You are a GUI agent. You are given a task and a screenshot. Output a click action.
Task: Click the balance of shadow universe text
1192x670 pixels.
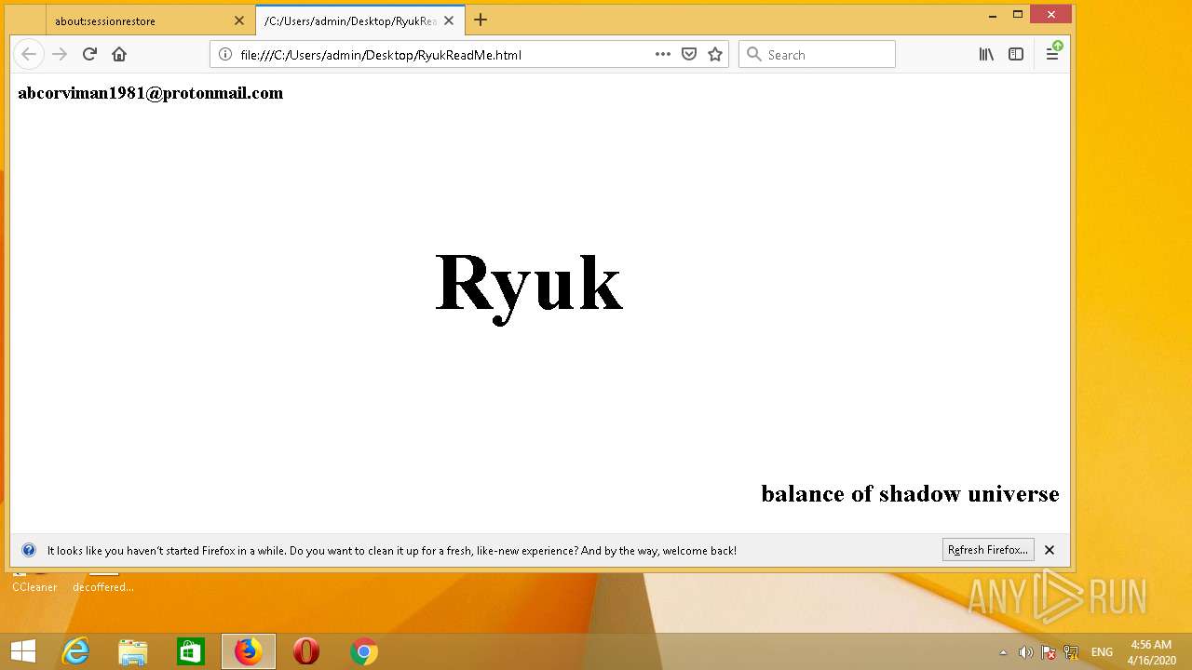pos(910,493)
